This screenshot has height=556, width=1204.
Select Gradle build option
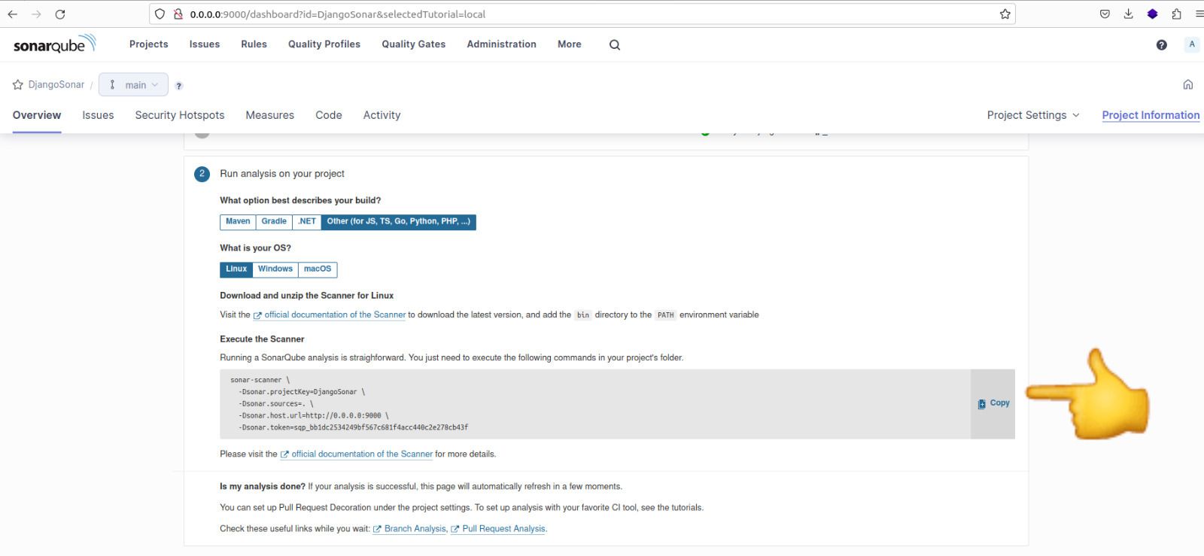(274, 222)
